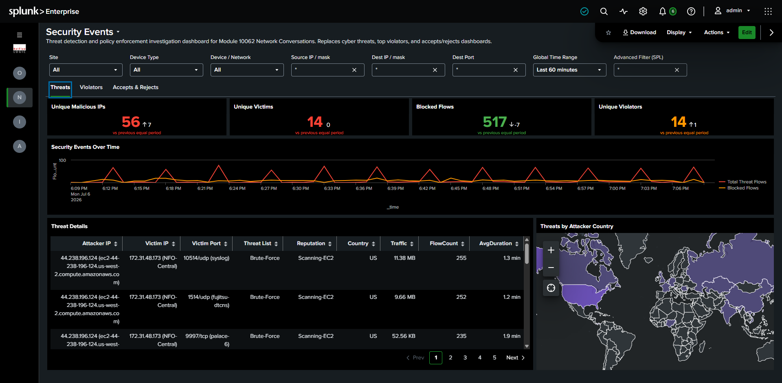Toggle Blocked Flows legend entry

739,188
